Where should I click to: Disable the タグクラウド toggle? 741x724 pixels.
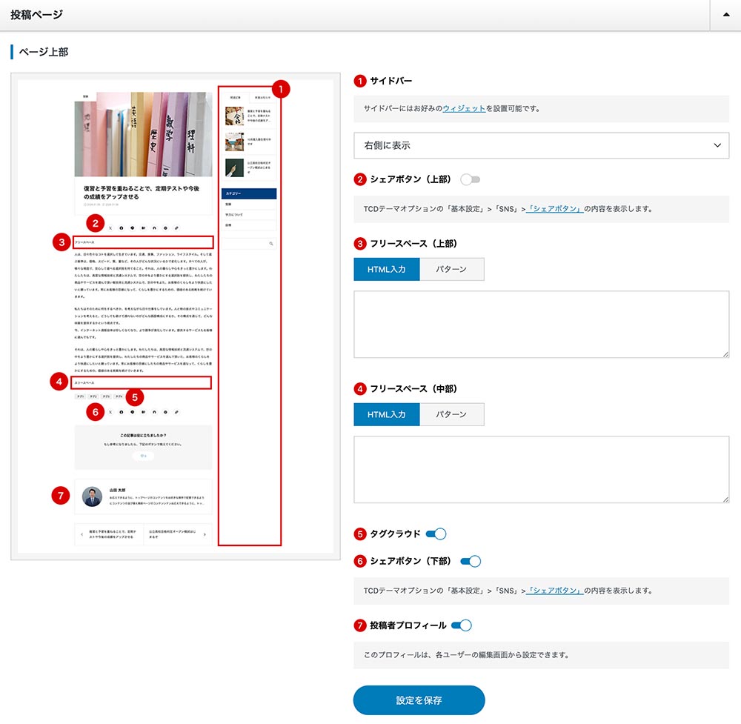coord(436,534)
